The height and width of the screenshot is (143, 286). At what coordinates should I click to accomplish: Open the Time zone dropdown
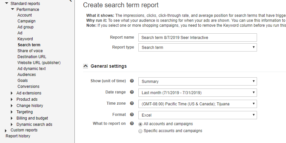coord(198,104)
